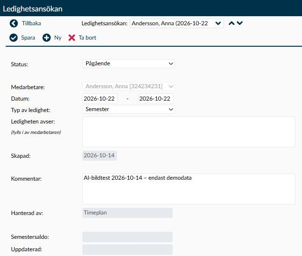Click the empty Uppdaterad field
The width and height of the screenshot is (302, 256).
pos(127,249)
